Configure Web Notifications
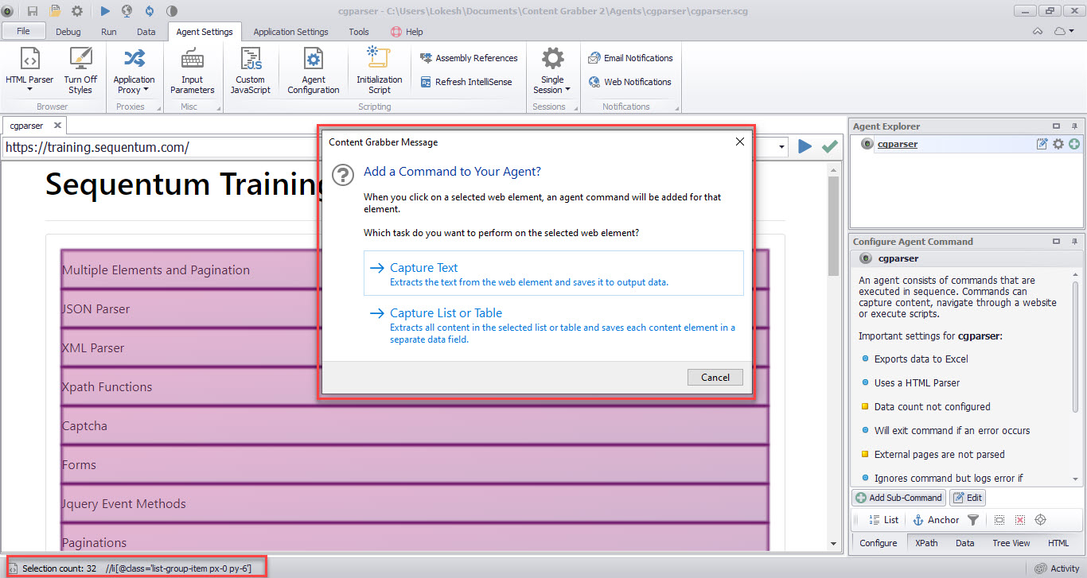The width and height of the screenshot is (1087, 578). pos(630,81)
